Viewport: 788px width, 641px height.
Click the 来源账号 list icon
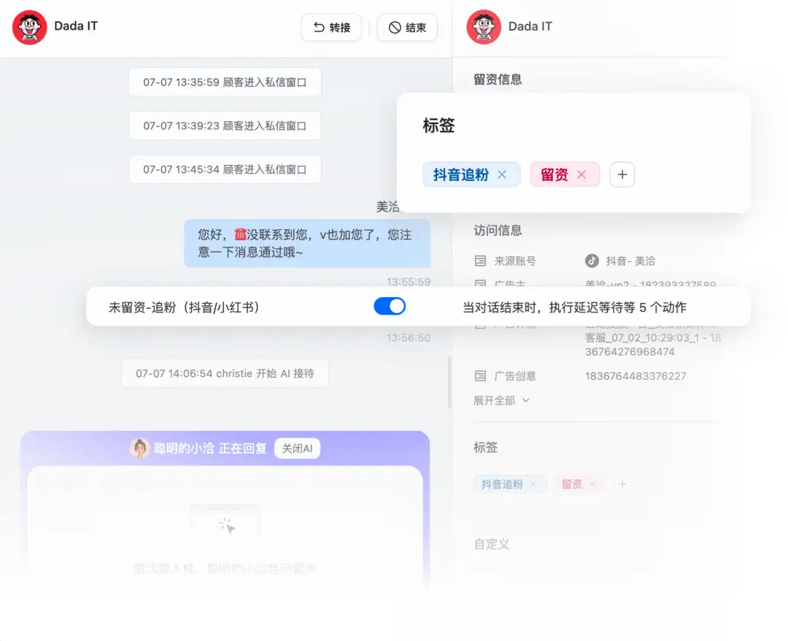[x=480, y=261]
